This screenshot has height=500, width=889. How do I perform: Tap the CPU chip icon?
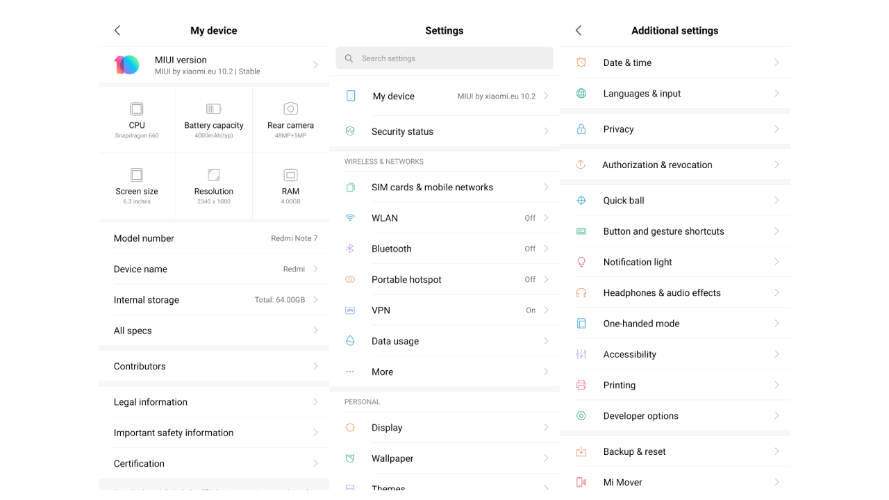137,109
